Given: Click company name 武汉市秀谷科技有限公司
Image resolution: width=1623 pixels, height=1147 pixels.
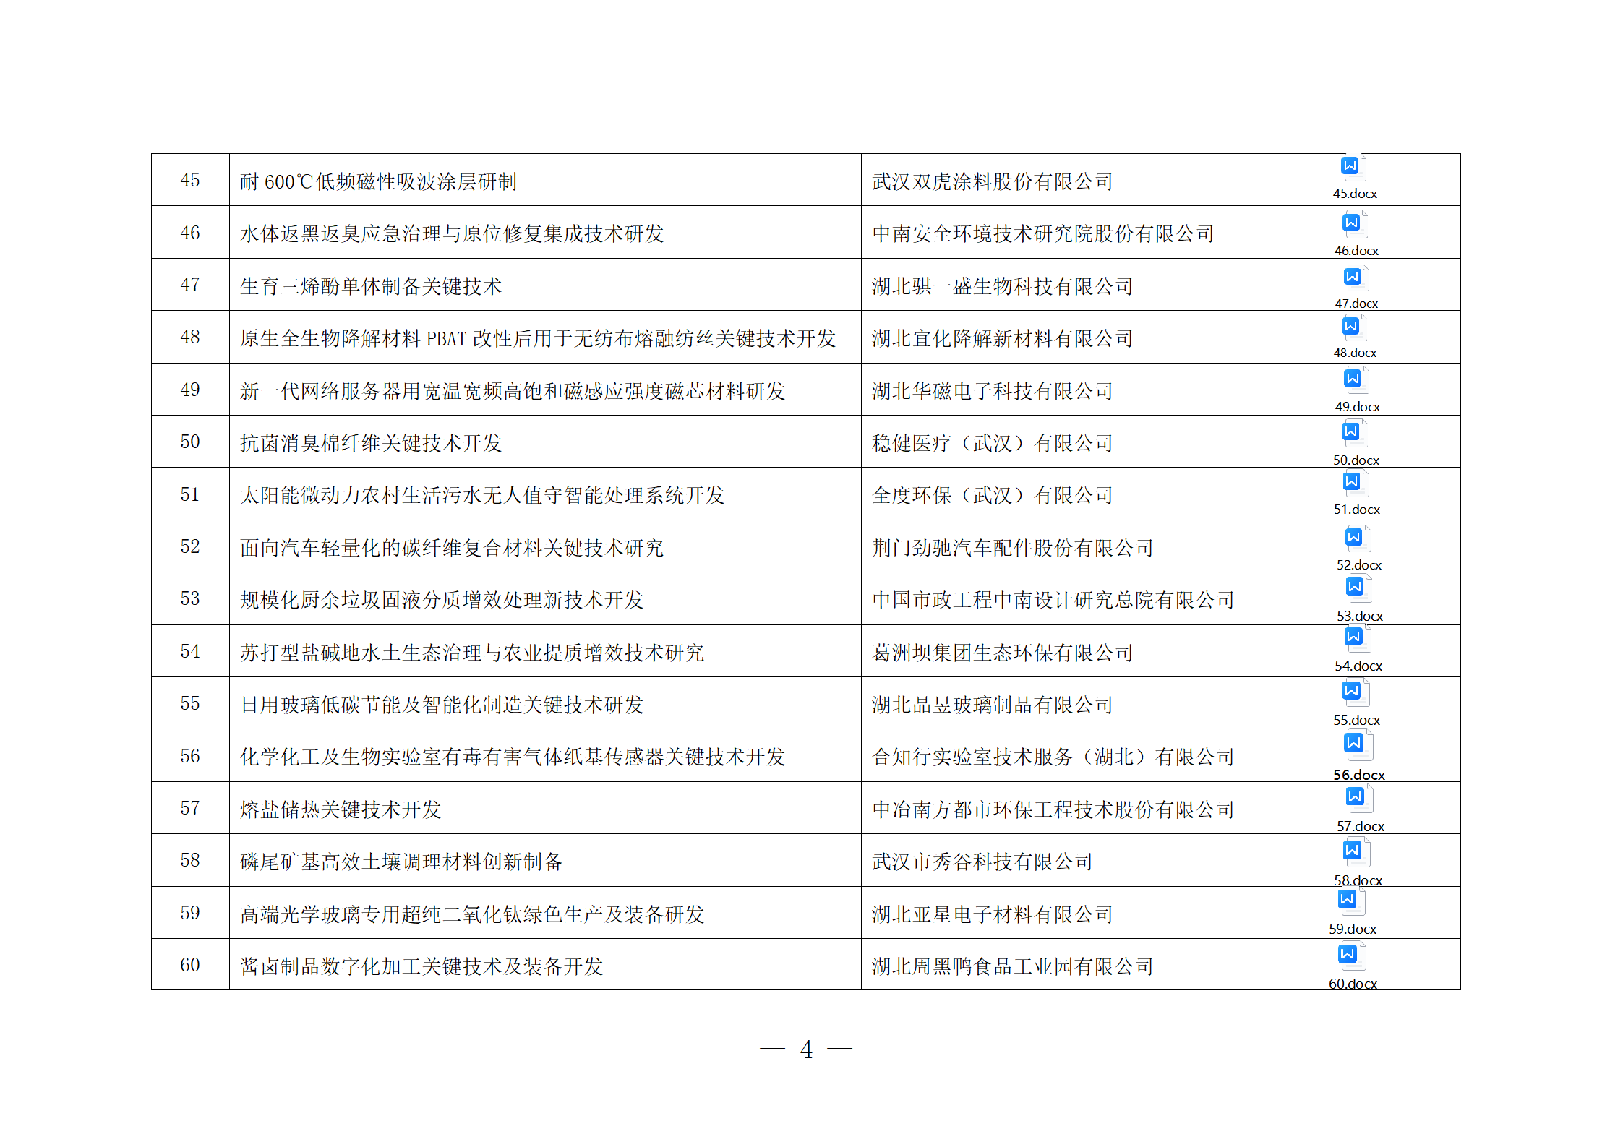Looking at the screenshot, I should 982,862.
